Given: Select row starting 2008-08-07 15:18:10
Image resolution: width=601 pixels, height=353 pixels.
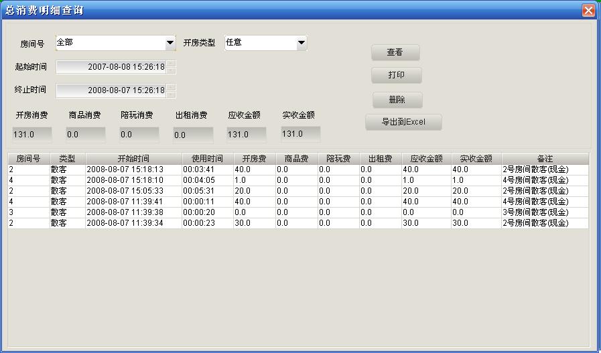Looking at the screenshot, I should pyautogui.click(x=298, y=180).
